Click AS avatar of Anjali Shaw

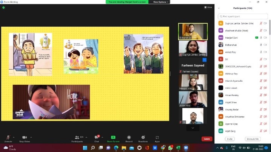pyautogui.click(x=221, y=102)
